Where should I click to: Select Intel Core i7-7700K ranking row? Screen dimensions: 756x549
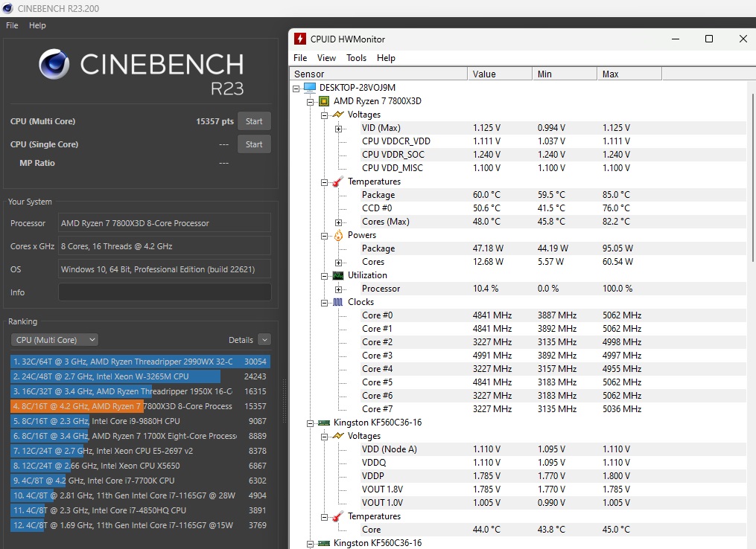click(139, 481)
